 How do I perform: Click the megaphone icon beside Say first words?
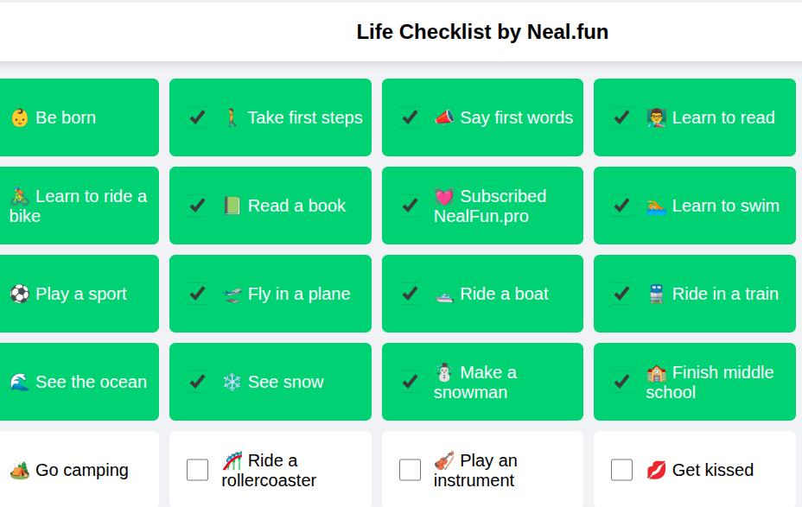444,117
